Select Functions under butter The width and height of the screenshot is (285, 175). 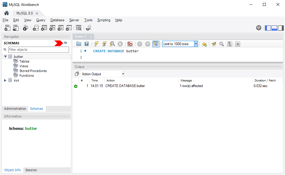(x=27, y=76)
